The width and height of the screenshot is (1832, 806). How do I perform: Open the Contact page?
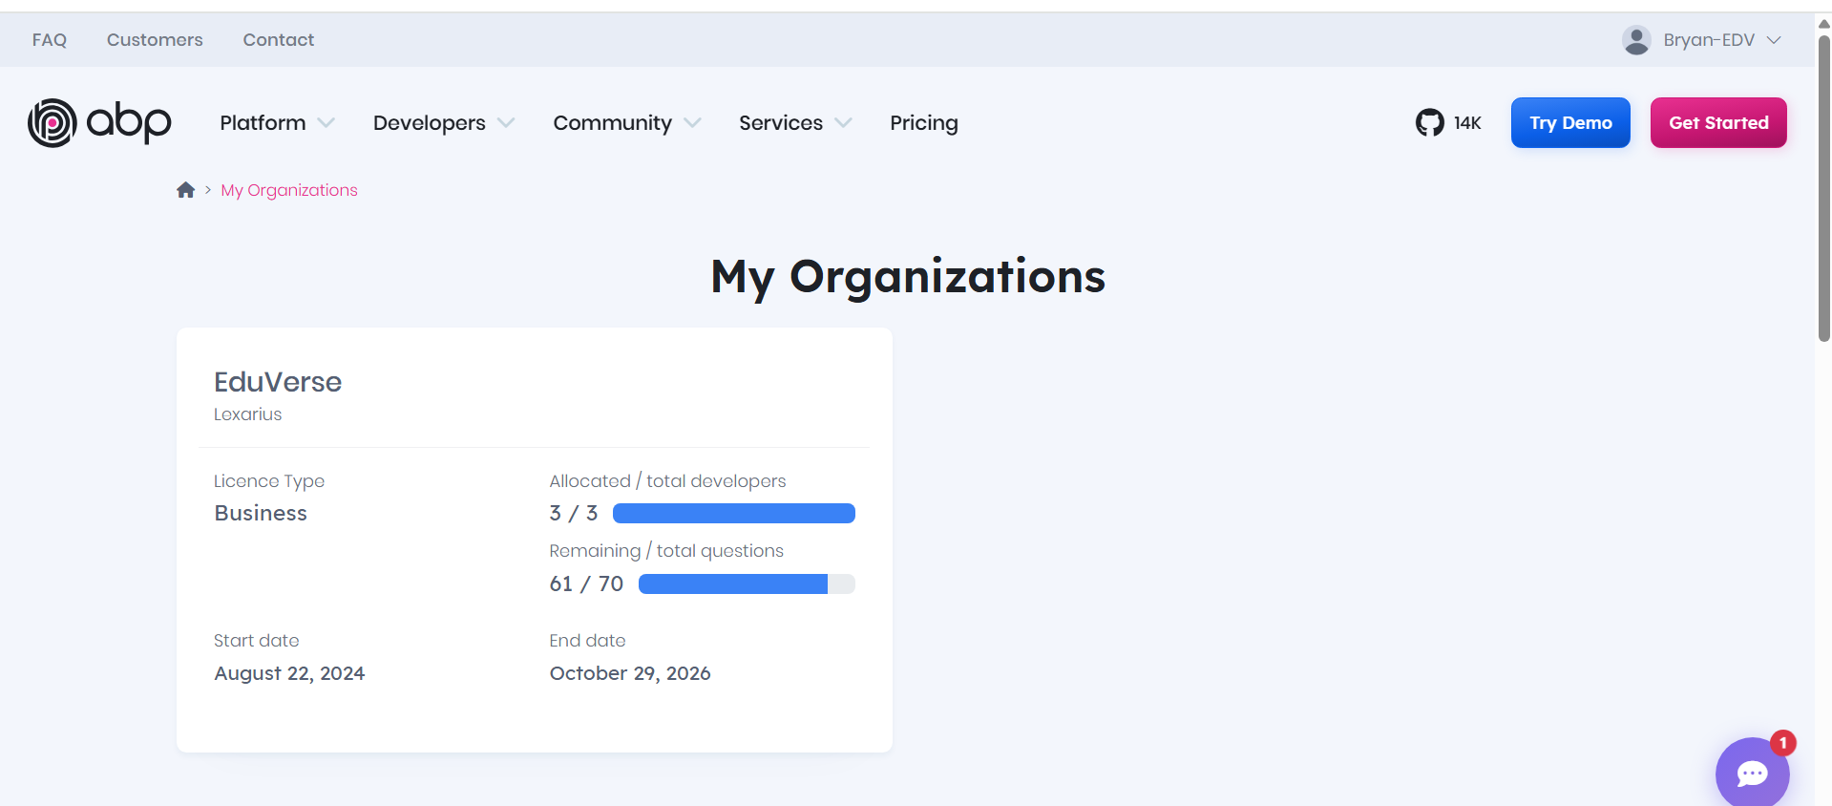coord(278,40)
